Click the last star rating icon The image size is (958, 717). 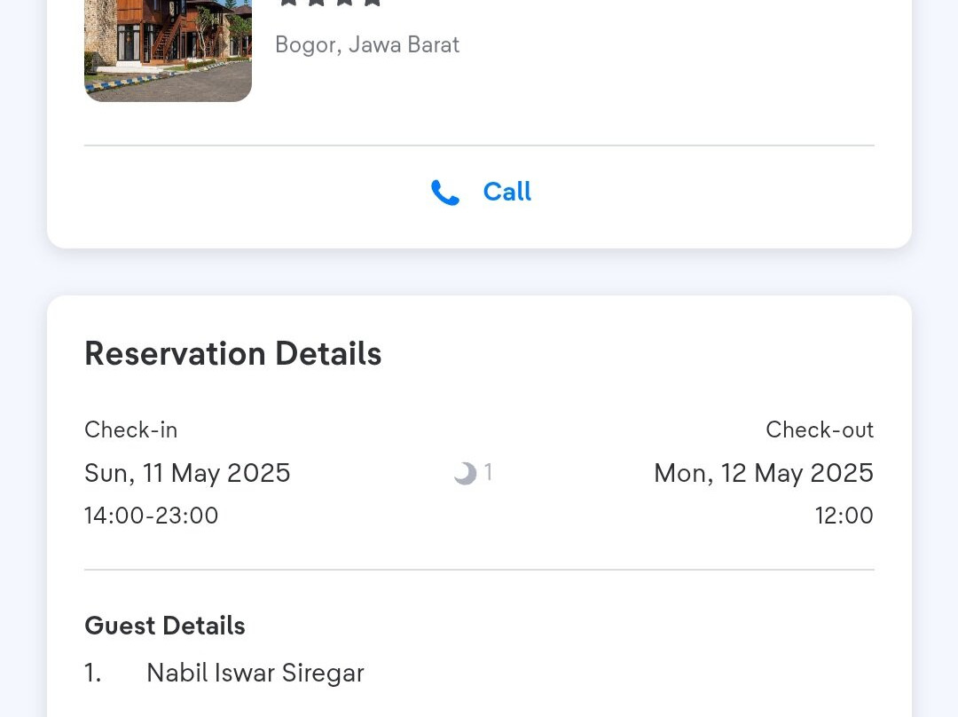(x=372, y=3)
